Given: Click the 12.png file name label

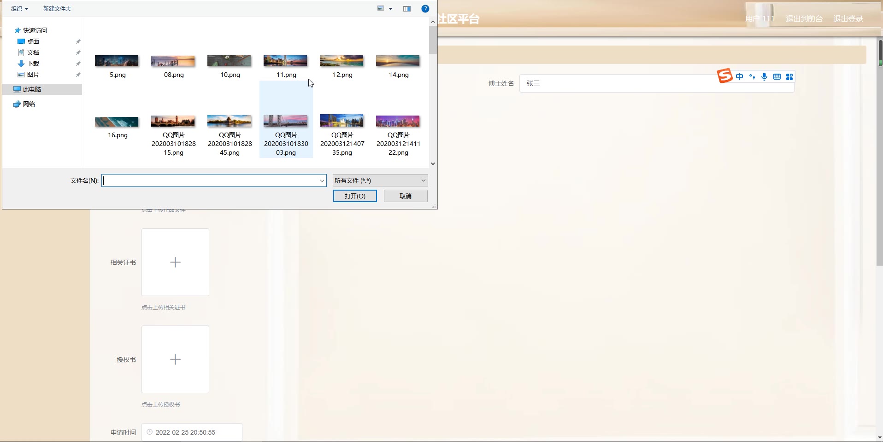Looking at the screenshot, I should click(342, 75).
